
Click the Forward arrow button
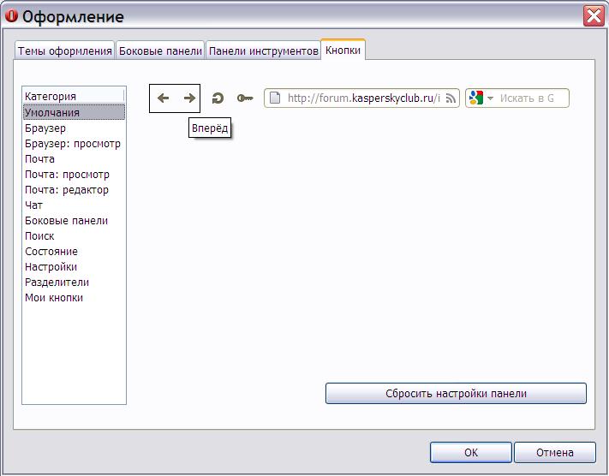tap(189, 98)
